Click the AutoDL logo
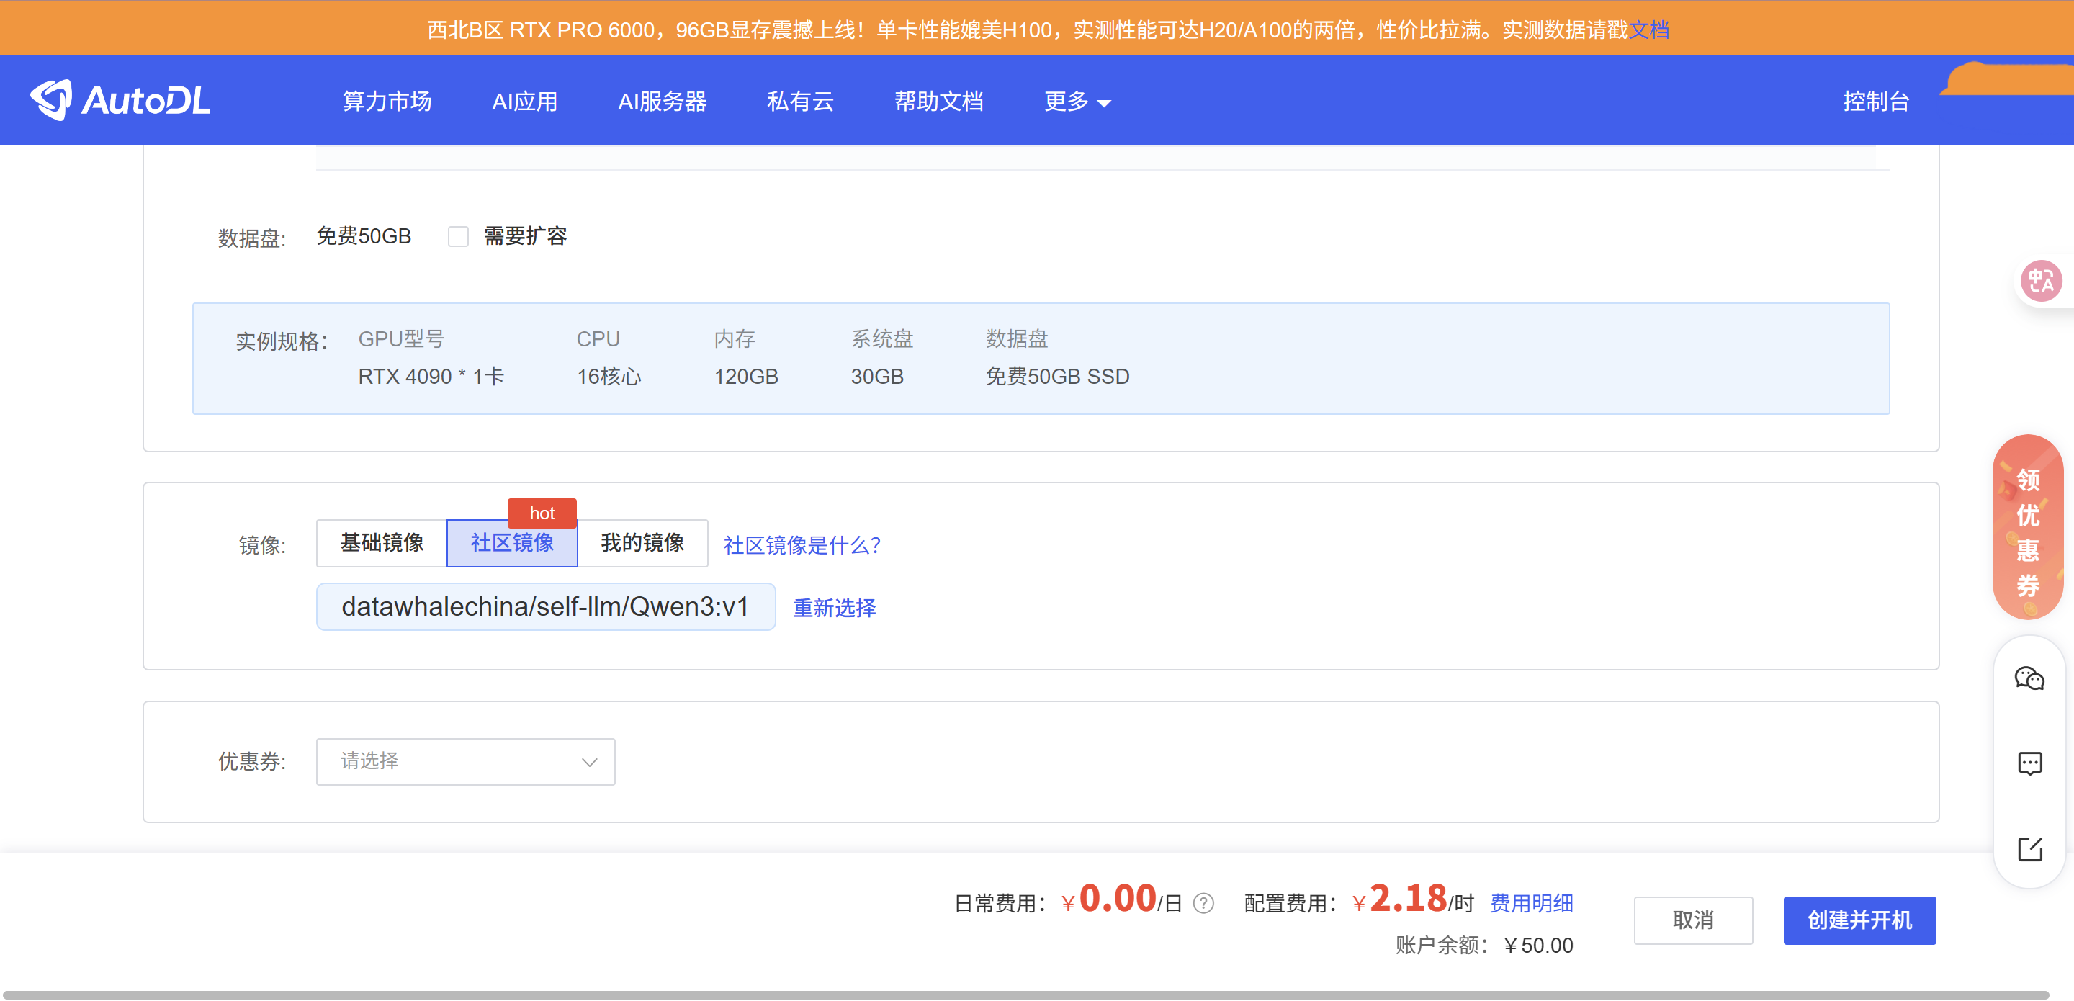Screen dimensions: 2074x1001 click(x=120, y=101)
